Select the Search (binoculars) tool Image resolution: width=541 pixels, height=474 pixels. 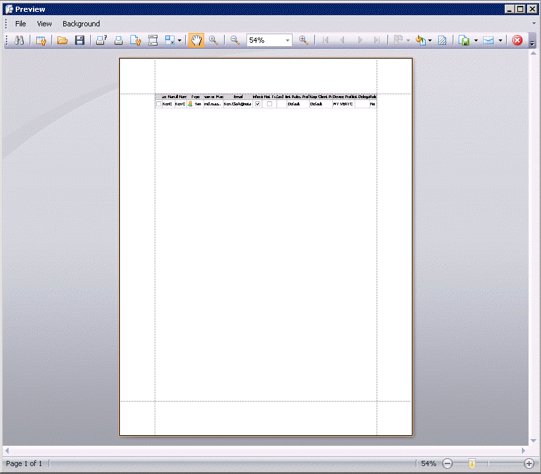tap(19, 40)
